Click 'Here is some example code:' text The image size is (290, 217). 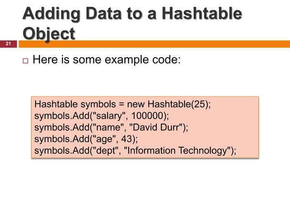pos(106,59)
